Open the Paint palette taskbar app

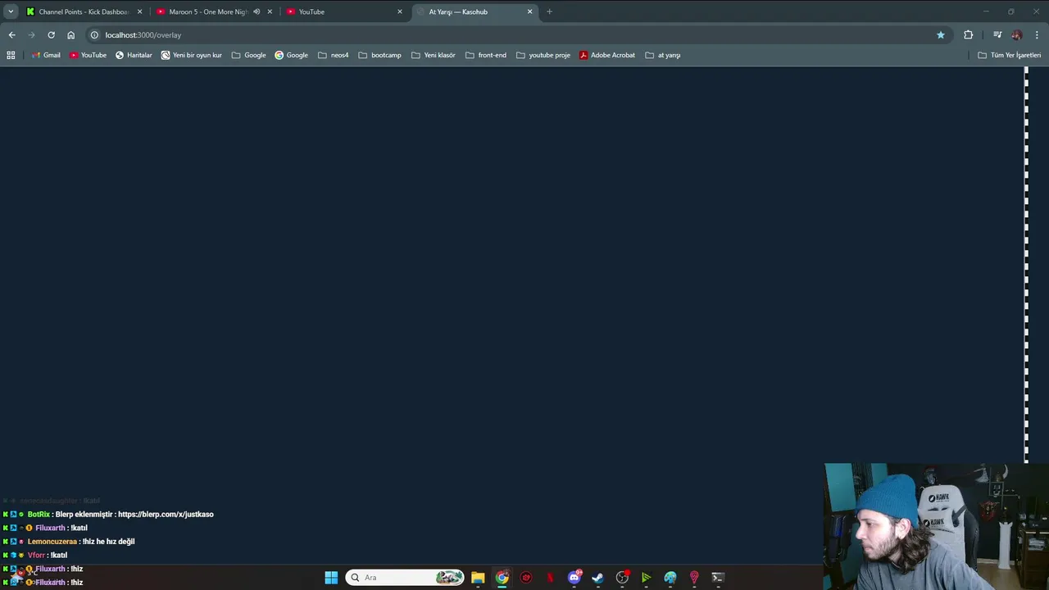click(x=670, y=578)
